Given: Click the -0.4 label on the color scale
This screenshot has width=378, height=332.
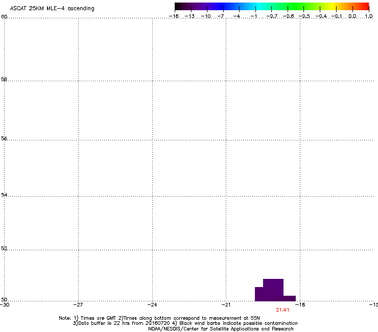Looking at the screenshot, I should (321, 16).
